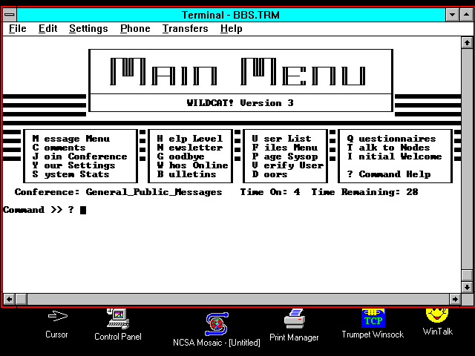Open the Terminal window control menu box
The width and height of the screenshot is (475, 356).
click(10, 15)
